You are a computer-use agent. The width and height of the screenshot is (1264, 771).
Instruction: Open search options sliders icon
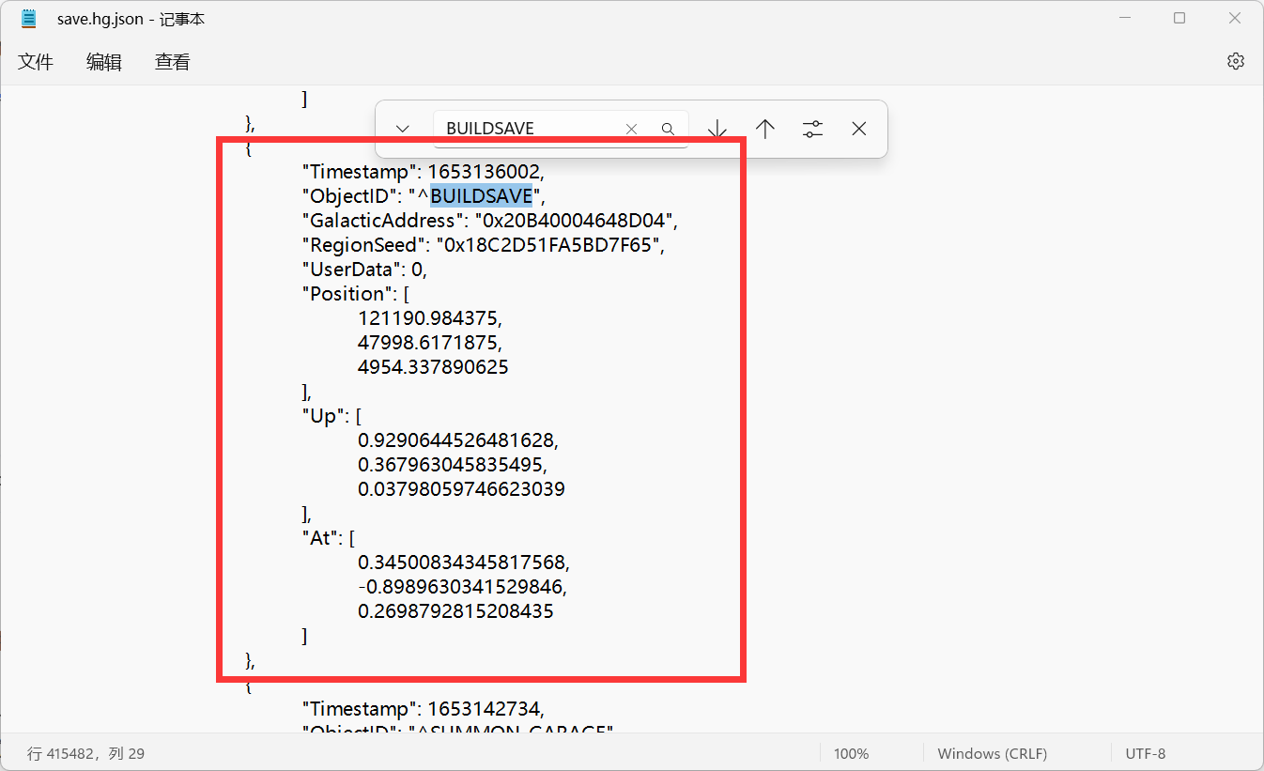tap(812, 129)
